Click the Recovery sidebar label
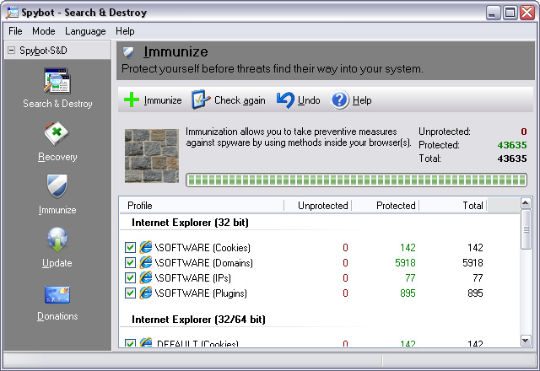 (57, 157)
